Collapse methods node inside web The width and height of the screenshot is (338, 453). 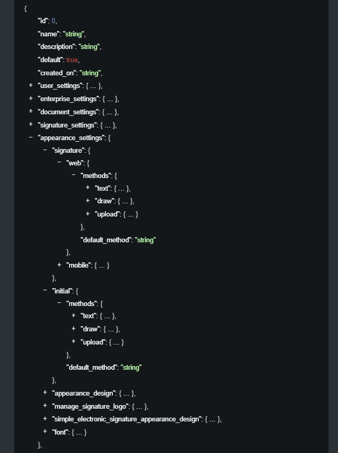click(x=73, y=175)
